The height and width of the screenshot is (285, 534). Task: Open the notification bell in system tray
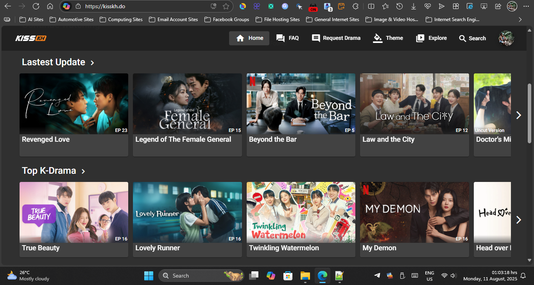pos(523,276)
